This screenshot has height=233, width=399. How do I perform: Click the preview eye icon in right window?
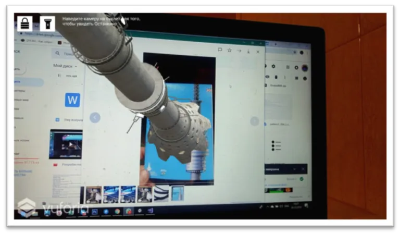pyautogui.click(x=267, y=77)
